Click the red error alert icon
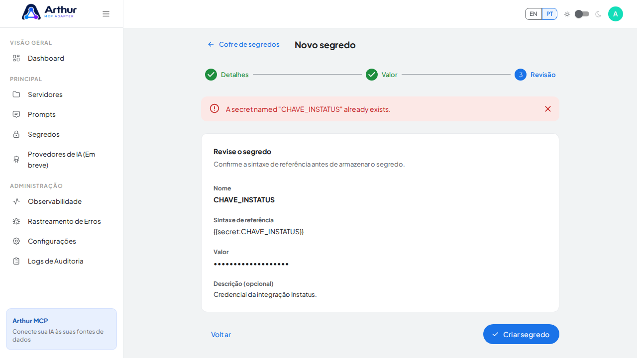 click(214, 108)
